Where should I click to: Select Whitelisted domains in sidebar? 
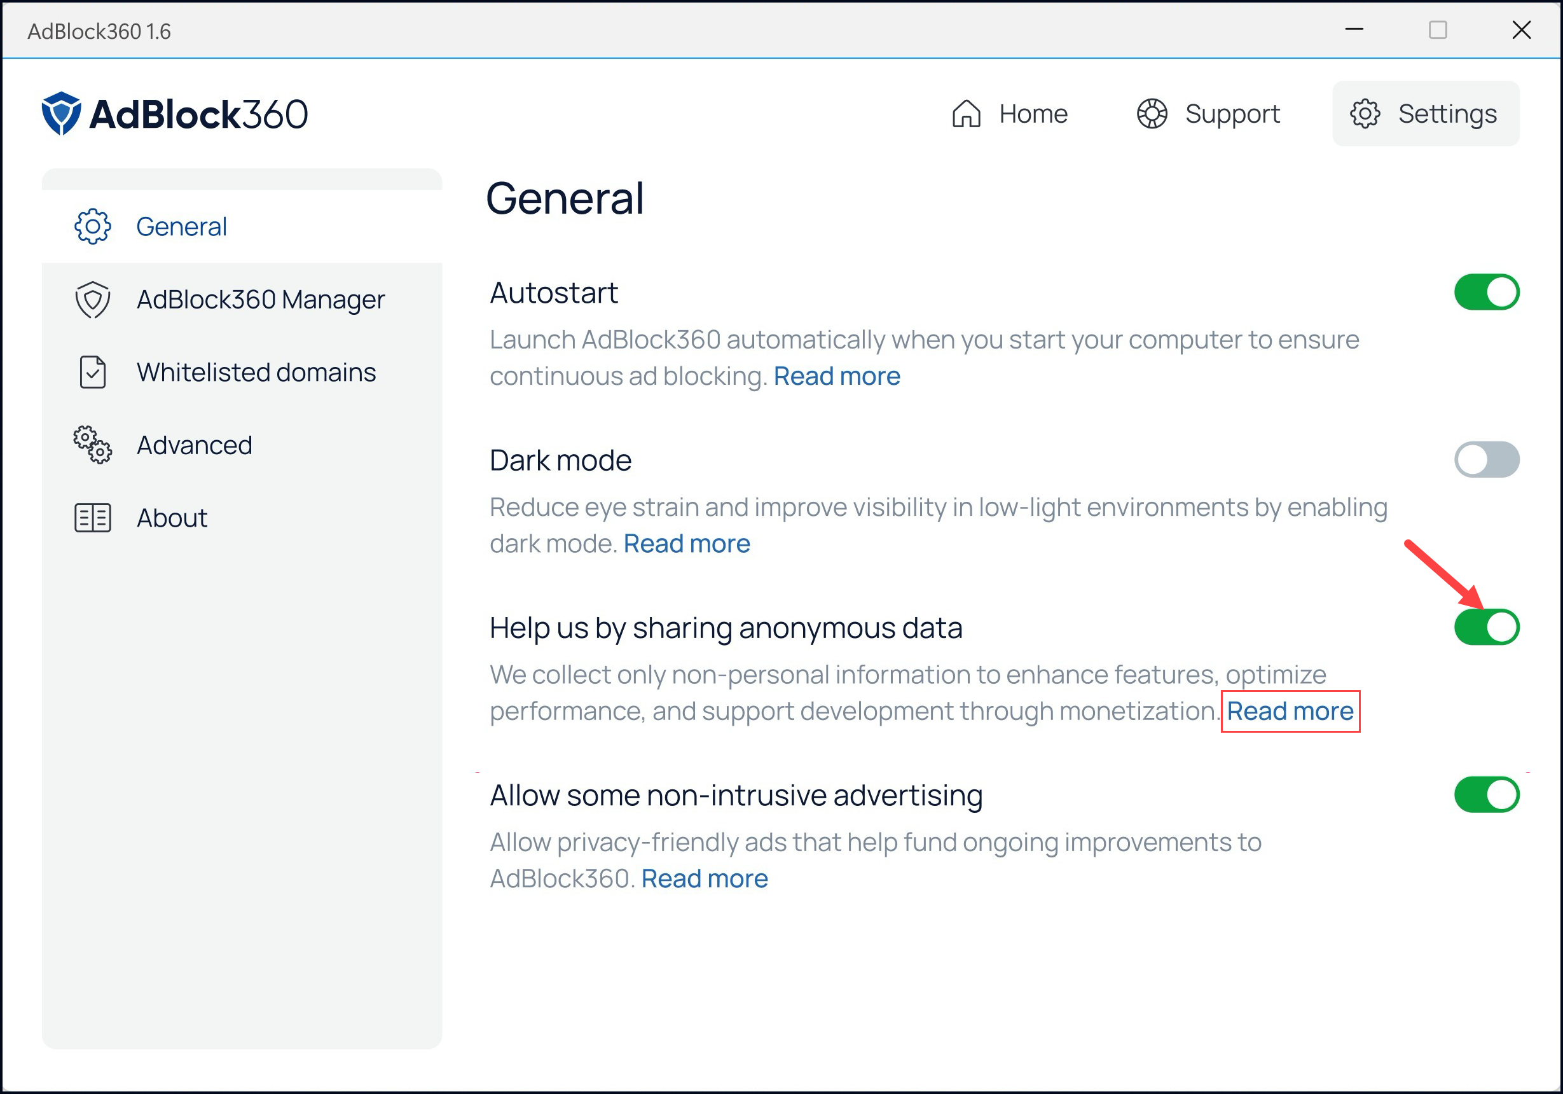click(242, 372)
